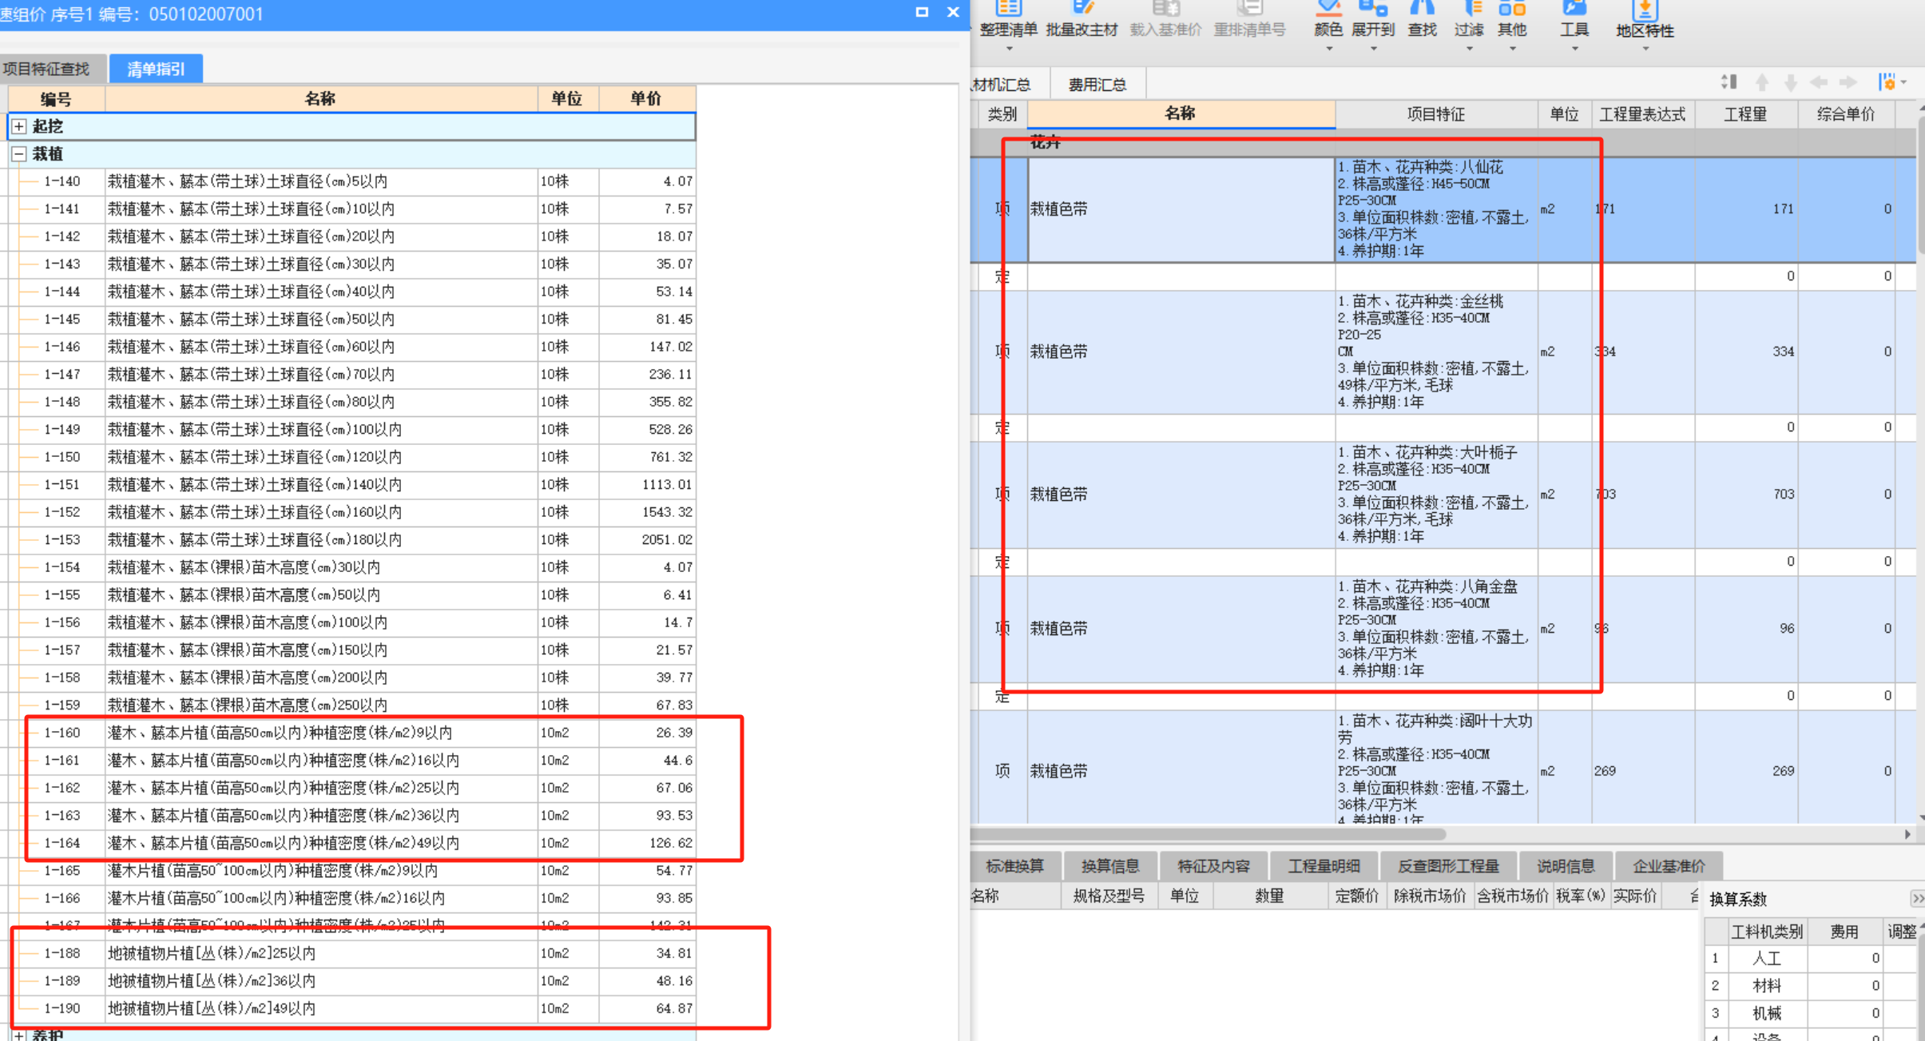Open the dropdown arrow under 整理清单
The height and width of the screenshot is (1041, 1925).
point(1009,49)
